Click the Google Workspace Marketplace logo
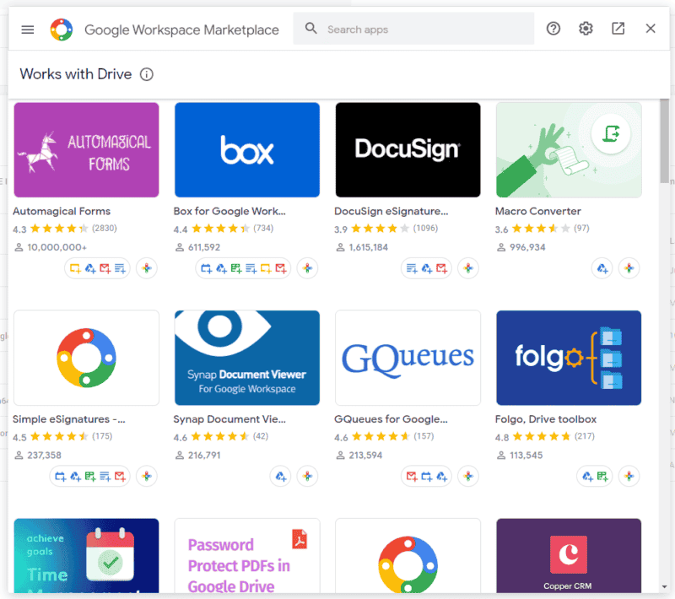 pyautogui.click(x=60, y=29)
